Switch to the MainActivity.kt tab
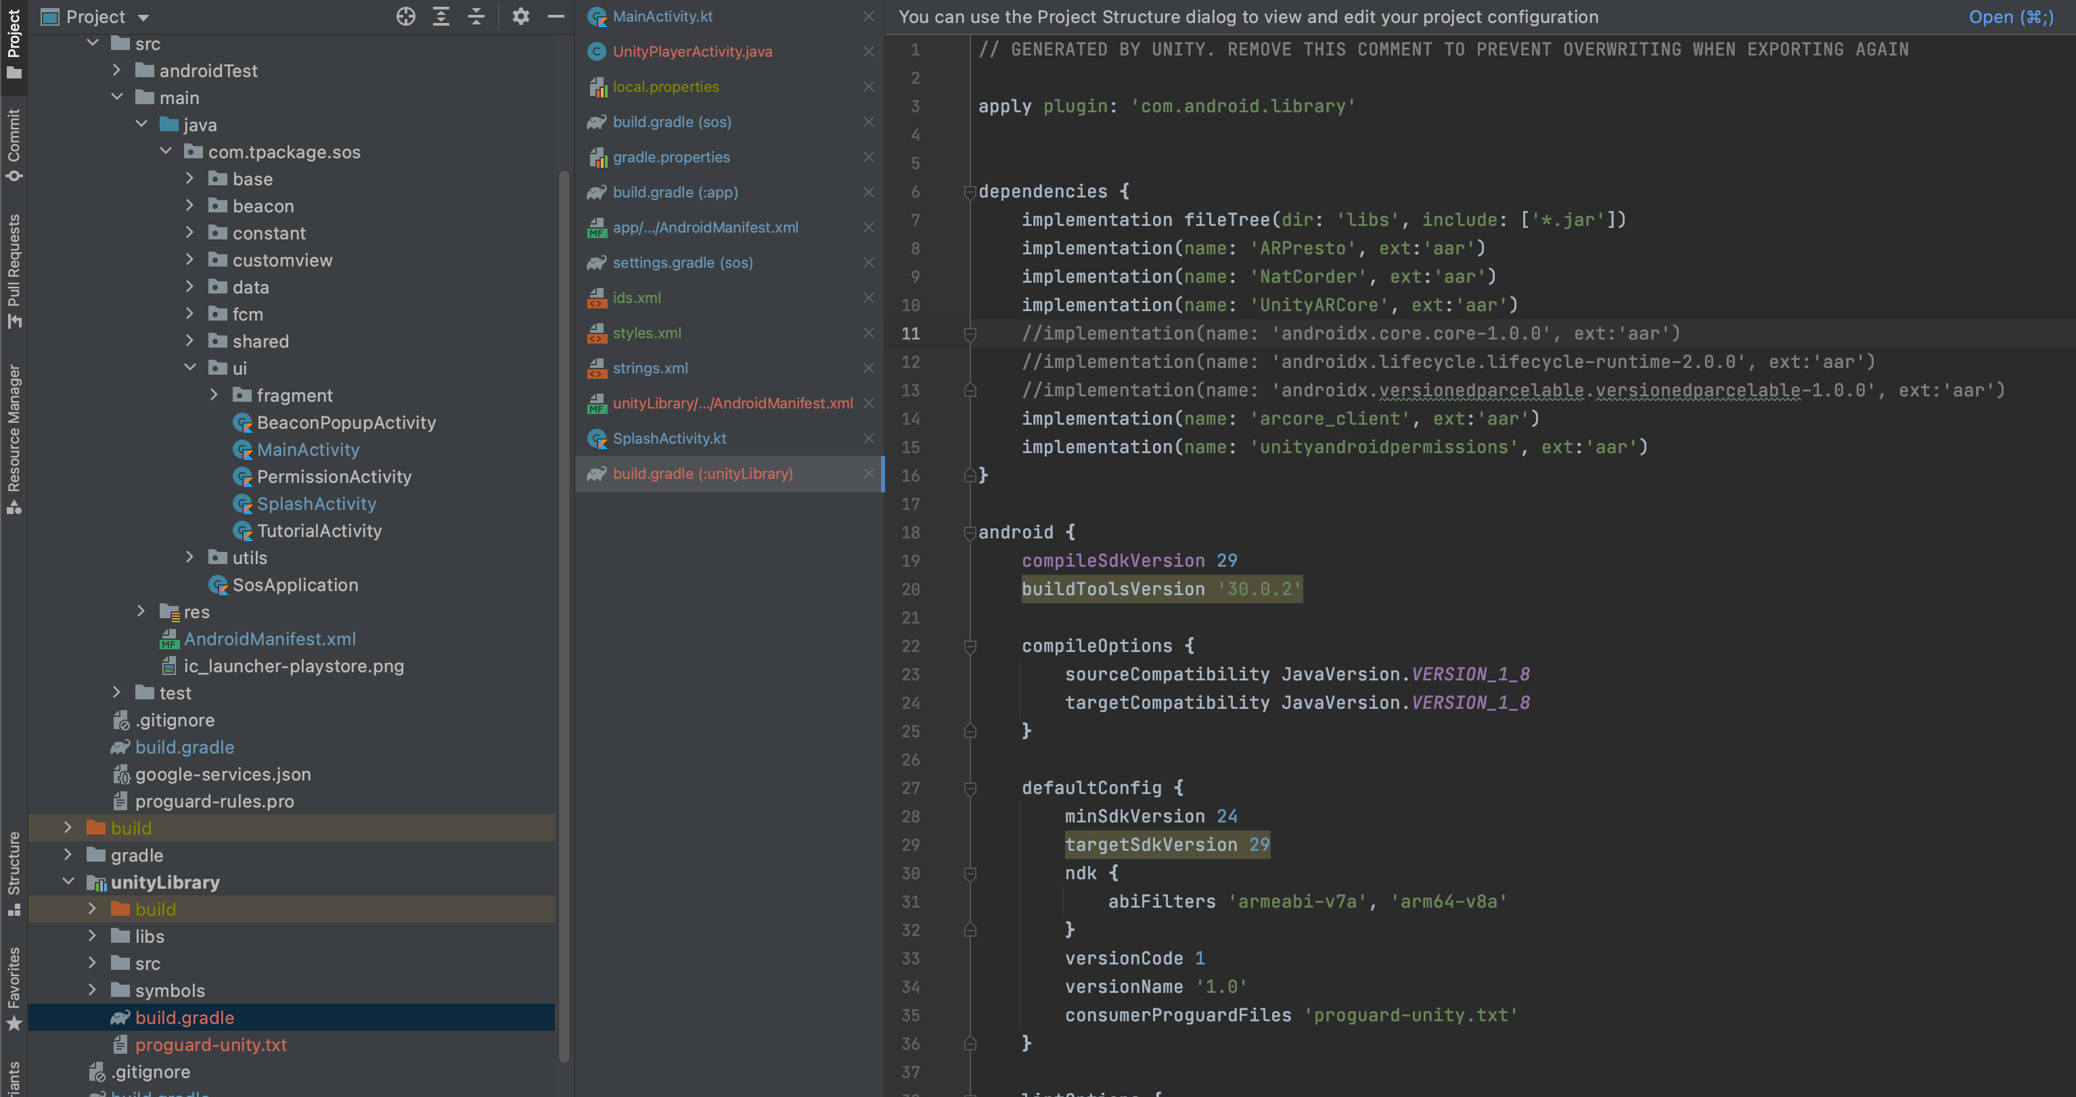The width and height of the screenshot is (2076, 1097). 662,16
